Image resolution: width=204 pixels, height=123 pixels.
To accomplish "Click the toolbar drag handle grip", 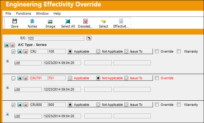I will coord(4,23).
